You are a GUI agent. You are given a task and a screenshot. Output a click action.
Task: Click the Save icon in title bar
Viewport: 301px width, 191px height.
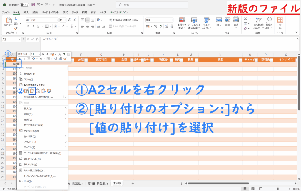(x=33, y=5)
